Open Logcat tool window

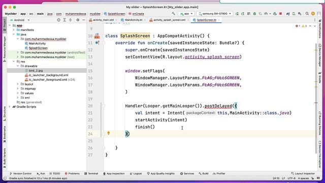[136, 173]
